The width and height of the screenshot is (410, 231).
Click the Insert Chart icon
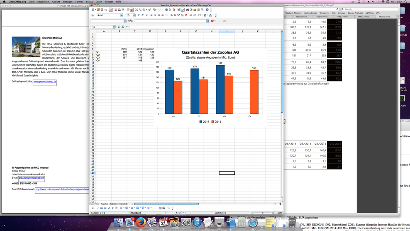point(179,10)
